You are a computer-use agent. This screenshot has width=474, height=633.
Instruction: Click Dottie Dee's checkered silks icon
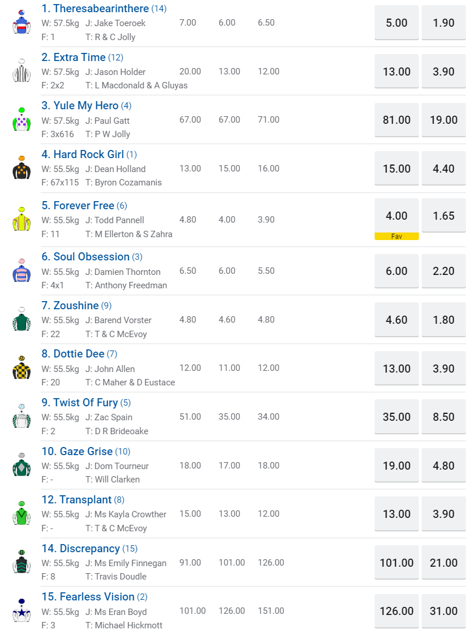21,368
